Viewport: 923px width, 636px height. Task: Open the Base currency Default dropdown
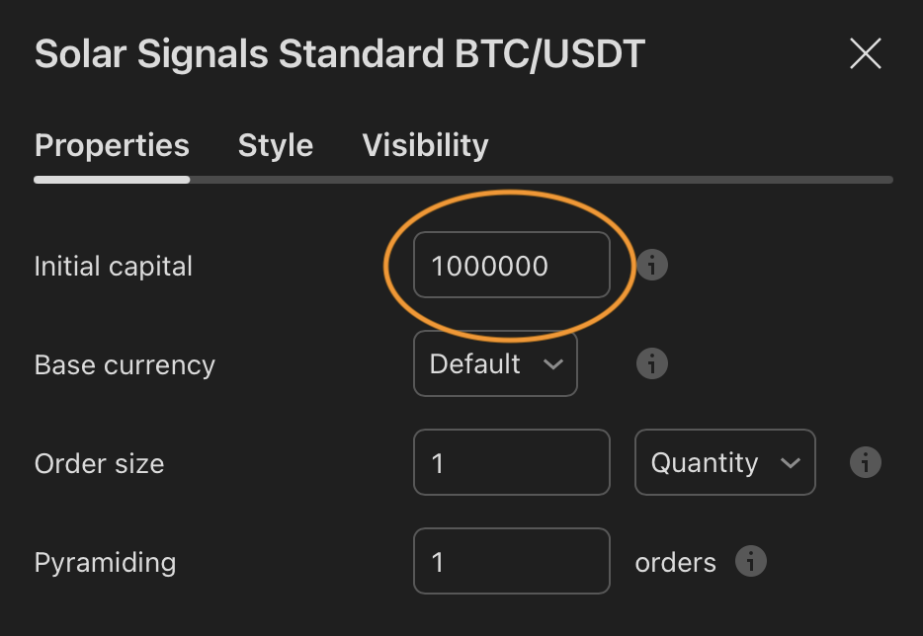click(x=495, y=364)
